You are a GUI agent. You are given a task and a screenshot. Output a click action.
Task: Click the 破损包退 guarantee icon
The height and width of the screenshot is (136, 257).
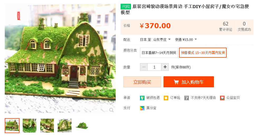click(142, 98)
